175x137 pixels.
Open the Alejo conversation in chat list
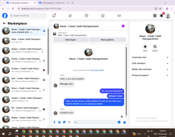(24, 40)
